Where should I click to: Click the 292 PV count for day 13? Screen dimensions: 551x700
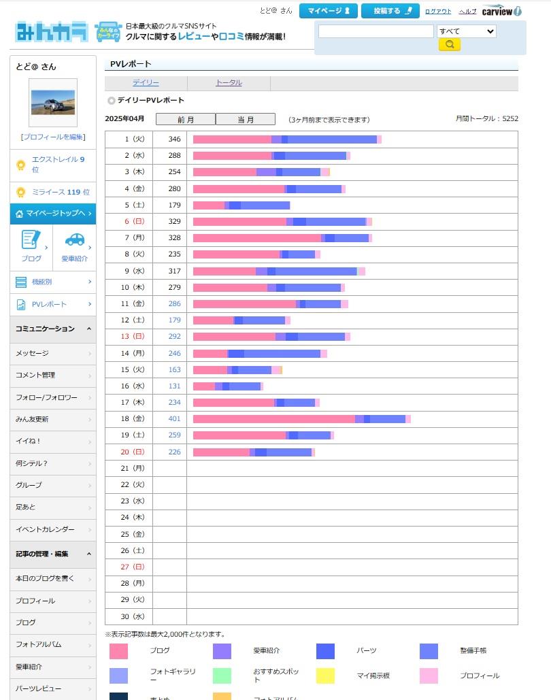175,336
